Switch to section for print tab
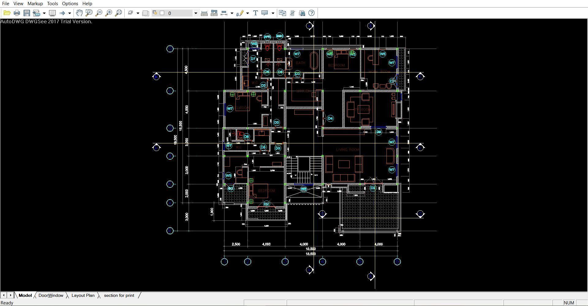The width and height of the screenshot is (588, 306). (x=119, y=295)
